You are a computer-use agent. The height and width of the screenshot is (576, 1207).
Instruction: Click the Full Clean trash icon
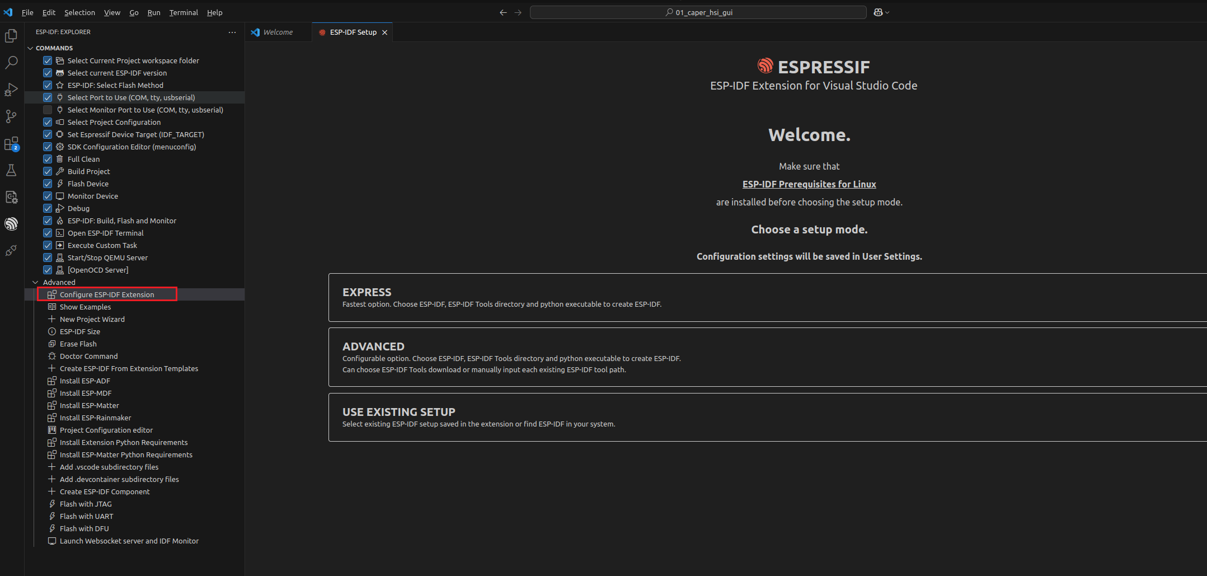[x=60, y=159]
